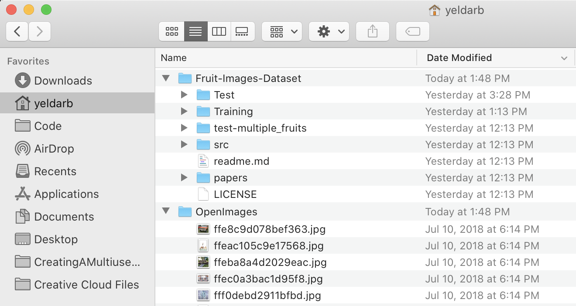Open the item grouping dropdown
The height and width of the screenshot is (306, 576).
(281, 31)
